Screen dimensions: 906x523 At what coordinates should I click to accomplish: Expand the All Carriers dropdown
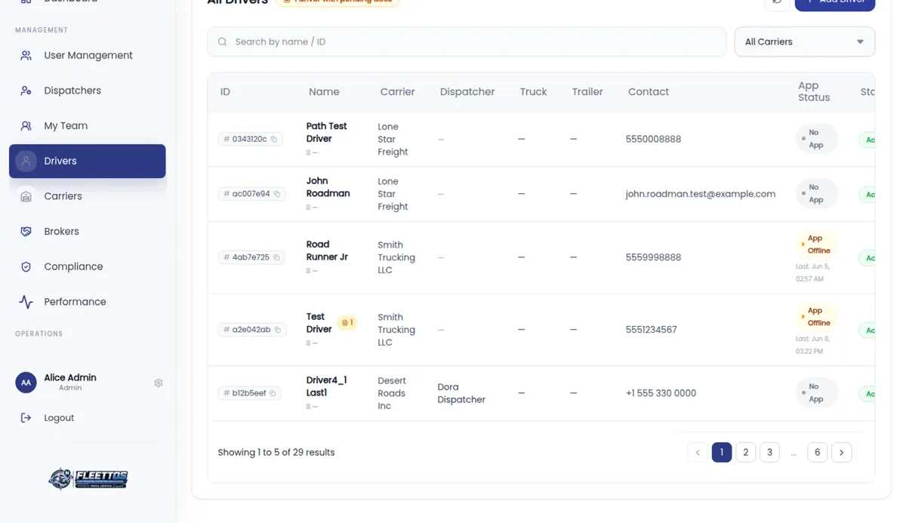pyautogui.click(x=805, y=42)
